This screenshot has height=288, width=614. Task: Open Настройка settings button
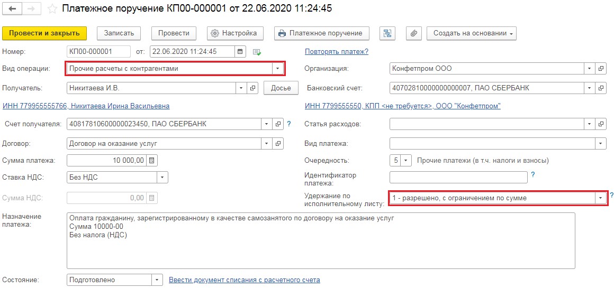(x=235, y=33)
